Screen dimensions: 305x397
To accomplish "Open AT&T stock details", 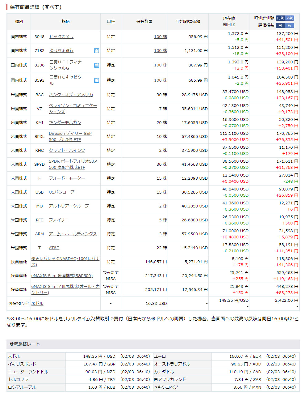I will (54, 248).
